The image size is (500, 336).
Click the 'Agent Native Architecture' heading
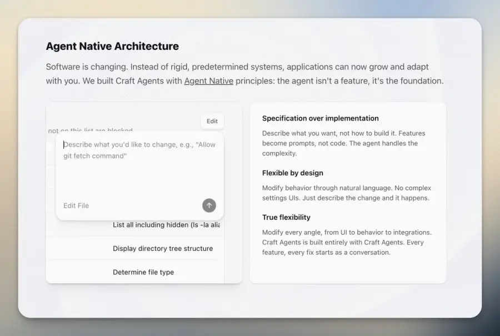click(112, 46)
